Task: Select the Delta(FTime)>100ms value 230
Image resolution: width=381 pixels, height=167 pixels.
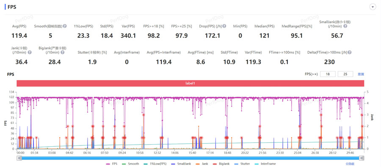Action: point(329,62)
